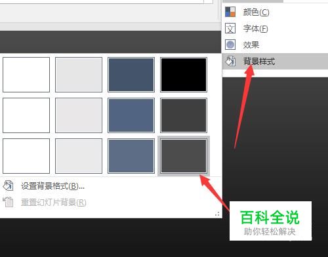
Task: Open the 效果 effects submenu
Action: (275, 45)
